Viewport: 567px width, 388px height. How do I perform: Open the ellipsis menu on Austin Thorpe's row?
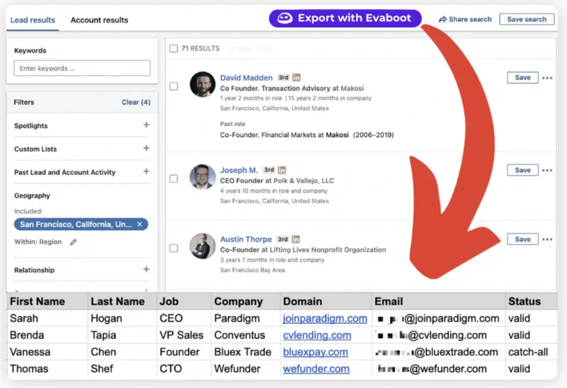coord(547,239)
